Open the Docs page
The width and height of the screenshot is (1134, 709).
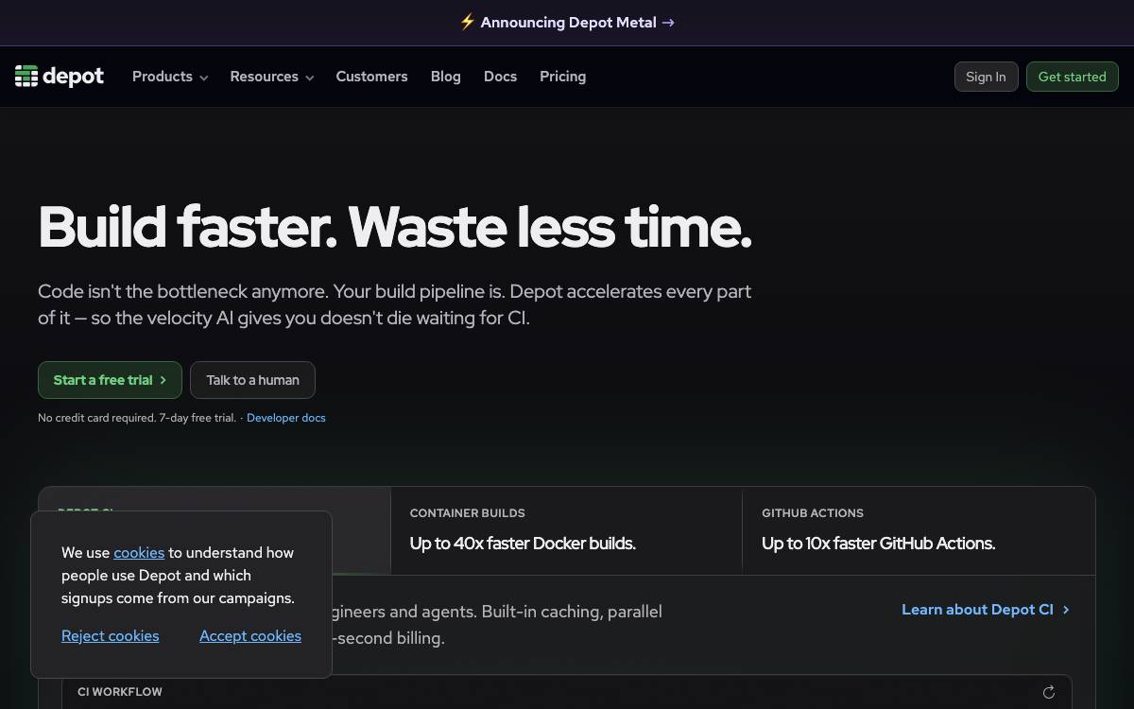click(500, 77)
